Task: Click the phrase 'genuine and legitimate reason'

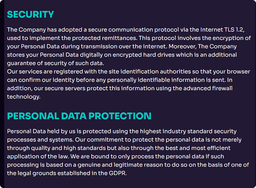Action: click(120, 165)
